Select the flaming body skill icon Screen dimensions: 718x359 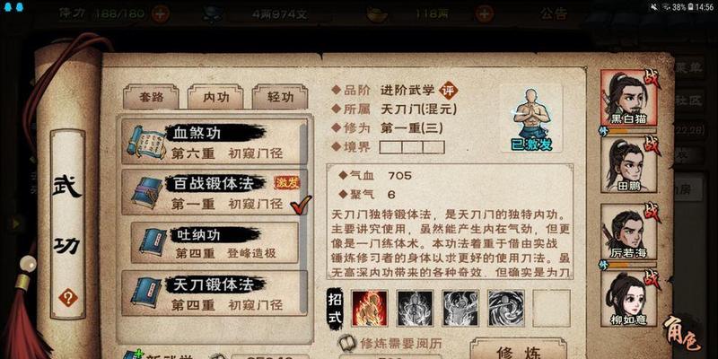pyautogui.click(x=370, y=308)
